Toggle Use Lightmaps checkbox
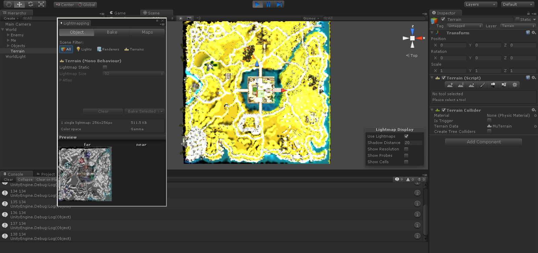This screenshot has height=253, width=538. pyautogui.click(x=406, y=136)
